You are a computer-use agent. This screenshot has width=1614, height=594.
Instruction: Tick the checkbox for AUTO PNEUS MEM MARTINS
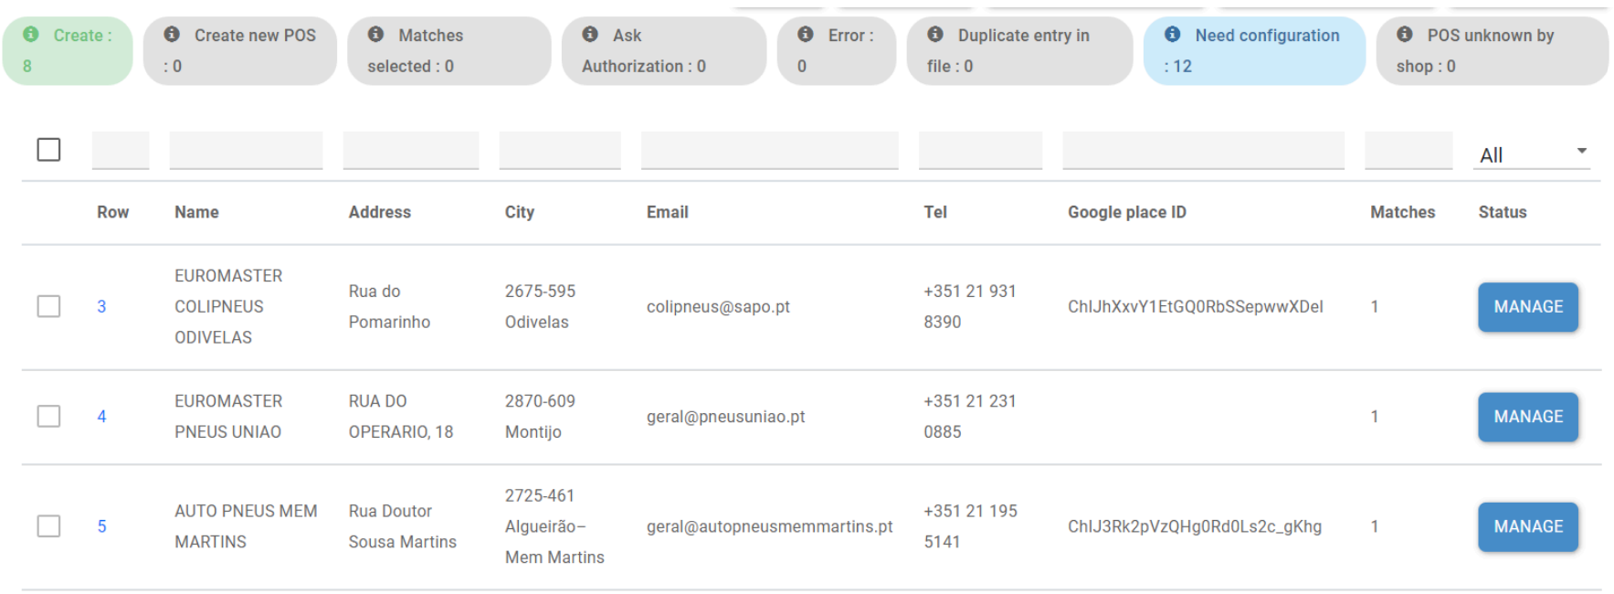coord(48,526)
